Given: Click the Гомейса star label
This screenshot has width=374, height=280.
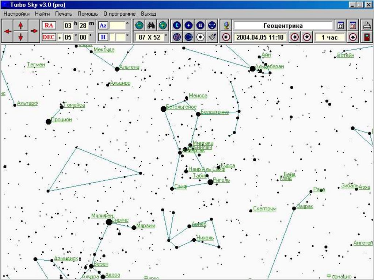Looking at the screenshot, I should tap(75, 105).
